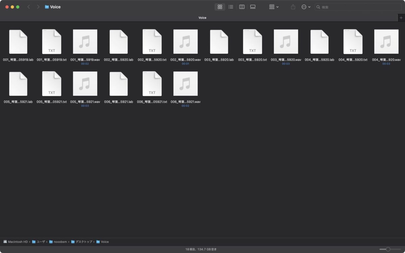
Task: Open the more actions ellipsis menu
Action: (304, 7)
